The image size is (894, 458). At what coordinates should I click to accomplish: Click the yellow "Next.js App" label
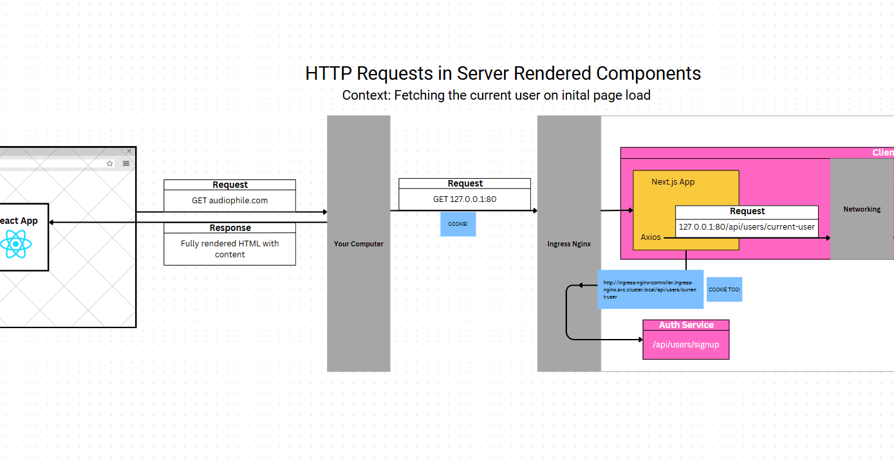673,182
